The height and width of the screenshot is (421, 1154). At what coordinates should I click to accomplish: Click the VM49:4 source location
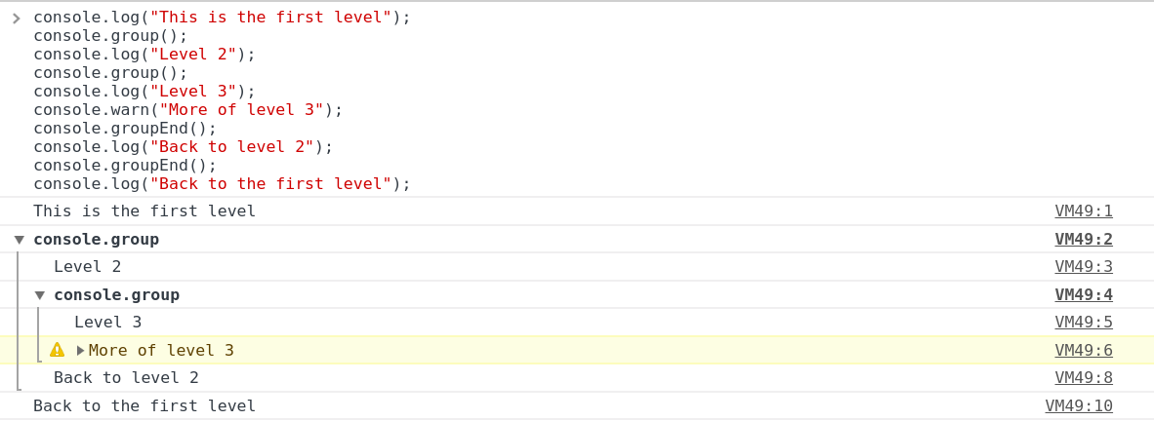[x=1084, y=295]
